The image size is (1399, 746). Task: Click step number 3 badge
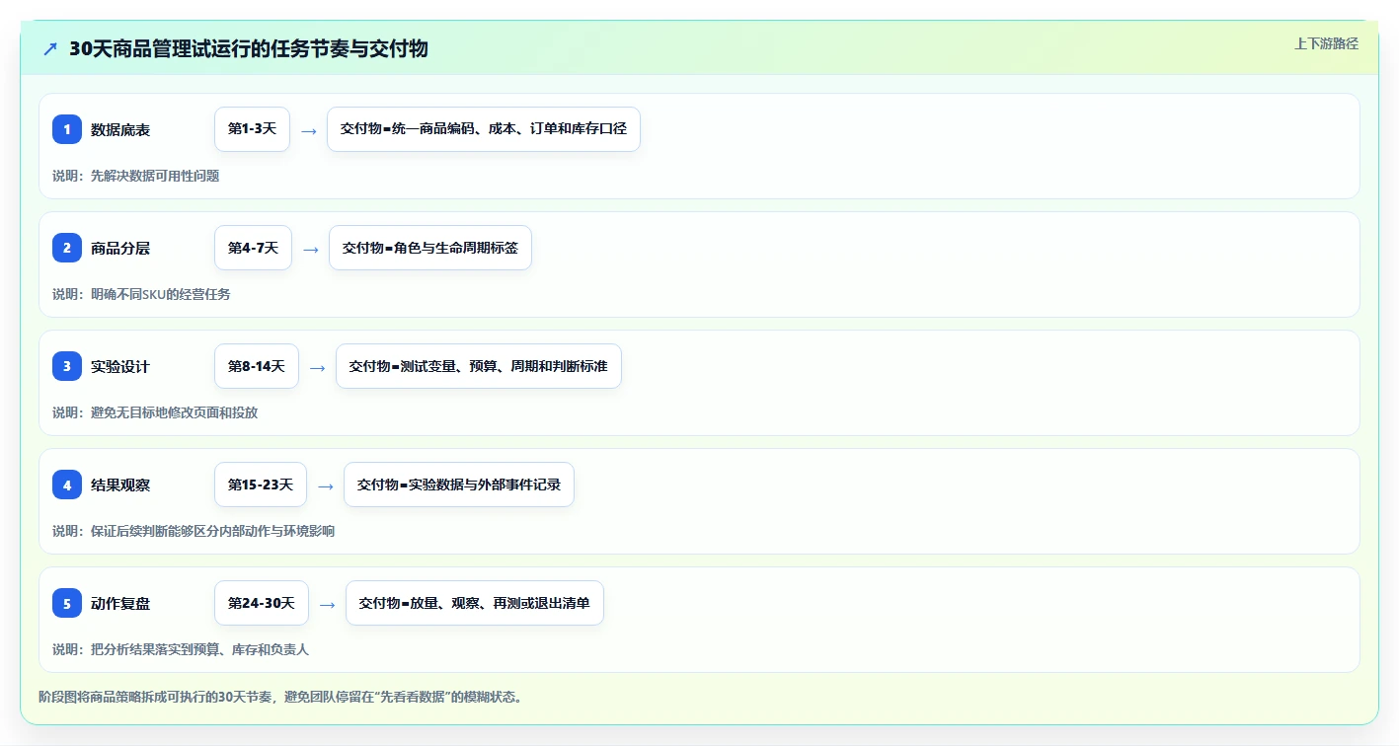coord(67,366)
